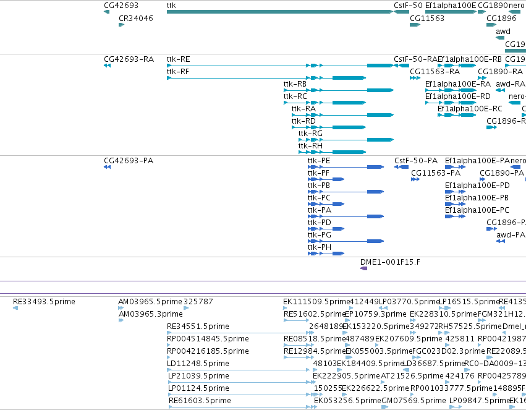Click the LP21039.5prime EST label

198,376
